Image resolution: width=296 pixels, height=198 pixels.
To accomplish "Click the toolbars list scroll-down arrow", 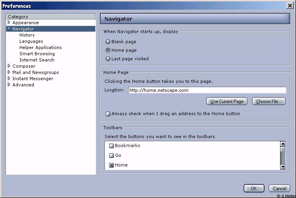I will (x=283, y=167).
